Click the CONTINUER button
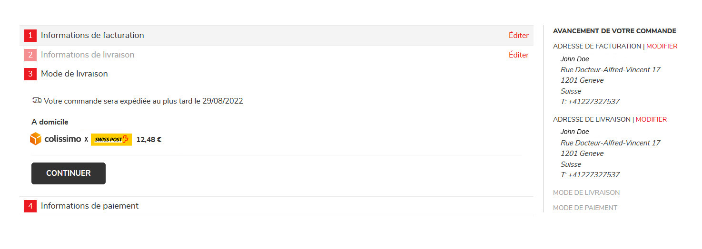 coord(69,173)
